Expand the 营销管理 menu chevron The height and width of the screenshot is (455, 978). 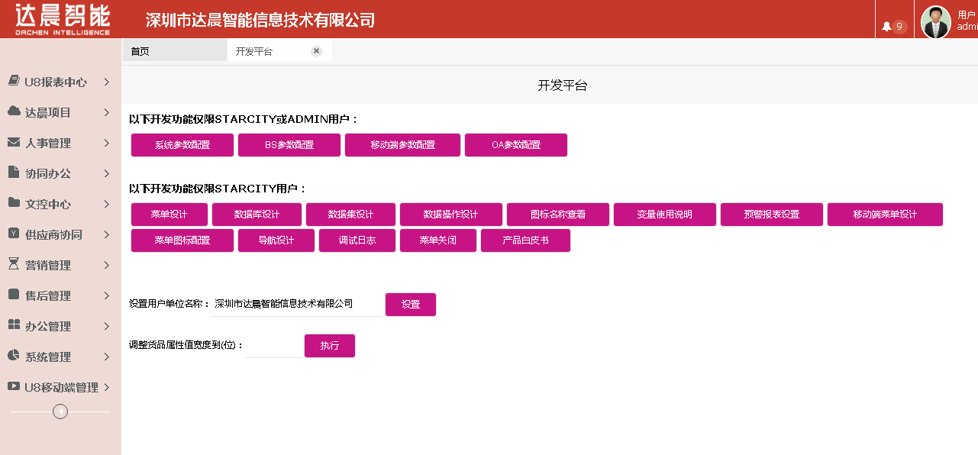point(107,265)
